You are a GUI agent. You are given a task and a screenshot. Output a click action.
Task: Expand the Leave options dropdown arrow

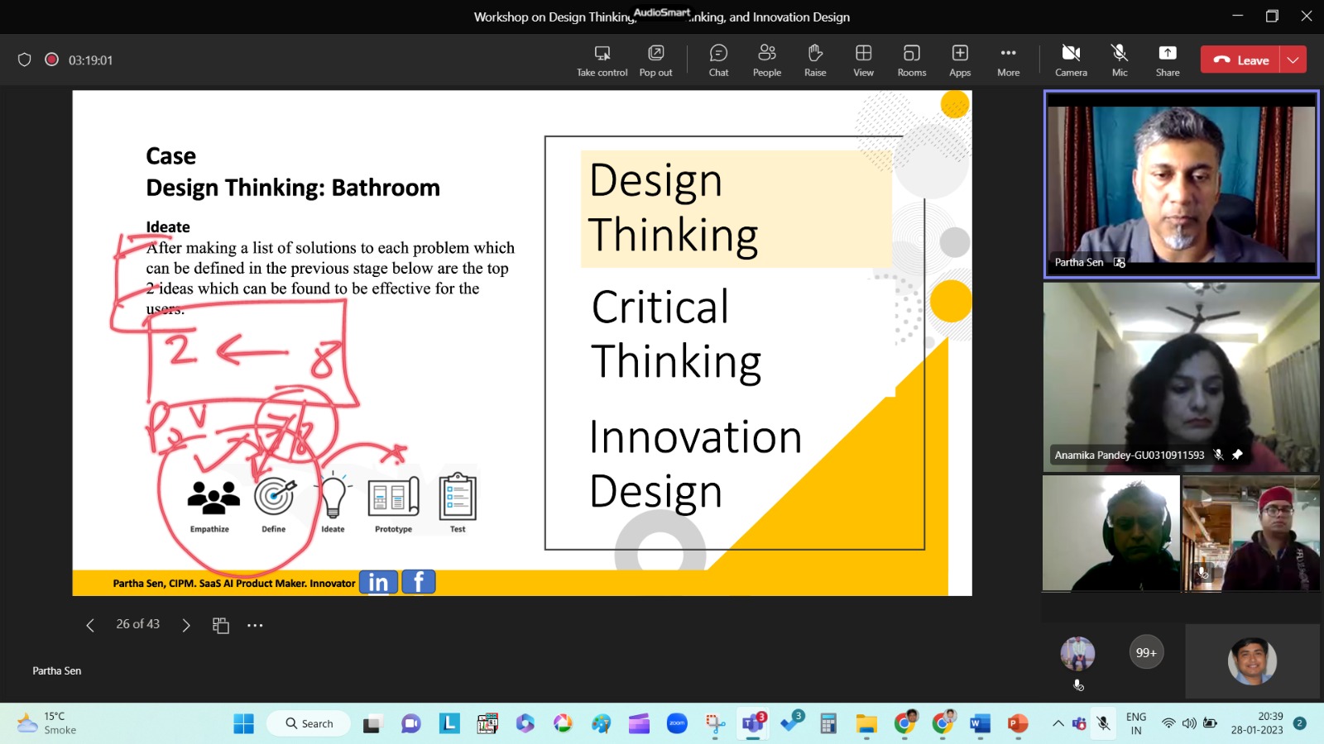click(1293, 60)
